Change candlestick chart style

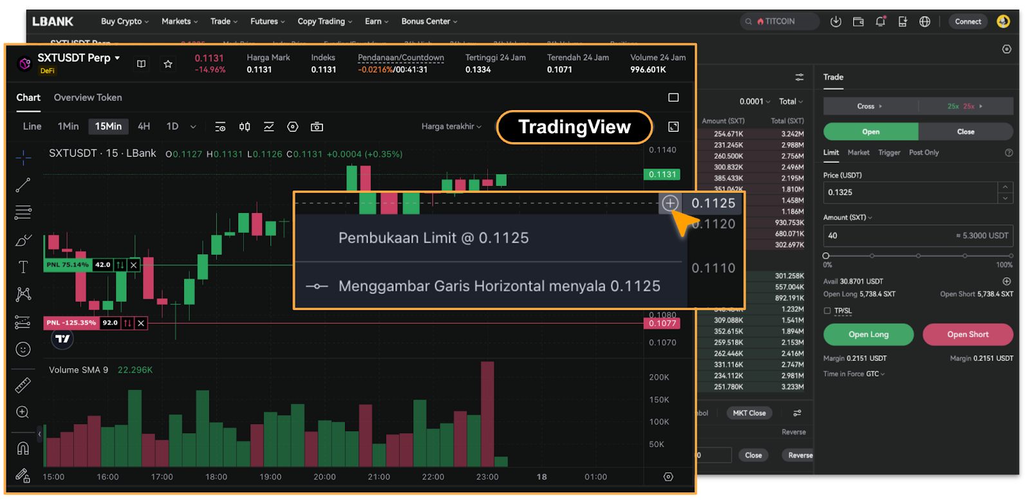pyautogui.click(x=245, y=127)
